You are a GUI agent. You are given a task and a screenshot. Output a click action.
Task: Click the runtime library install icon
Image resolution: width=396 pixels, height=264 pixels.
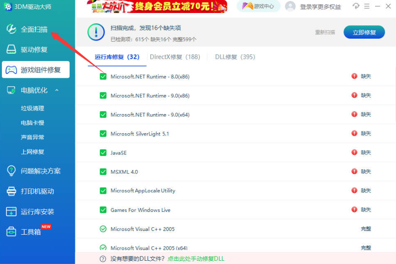click(x=11, y=211)
